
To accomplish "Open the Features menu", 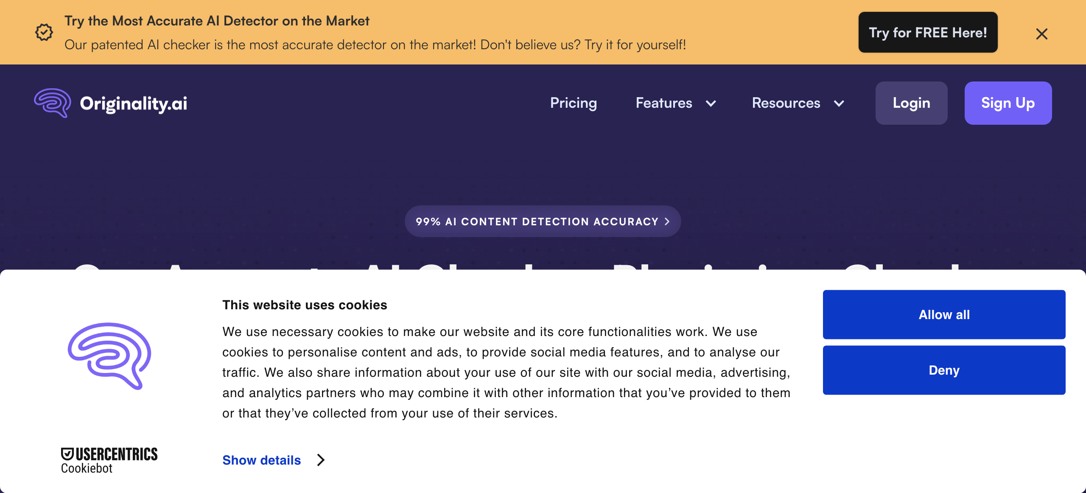I will (664, 103).
